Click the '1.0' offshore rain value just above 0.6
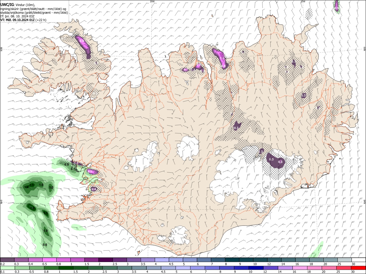The image size is (366, 274). click(45, 231)
